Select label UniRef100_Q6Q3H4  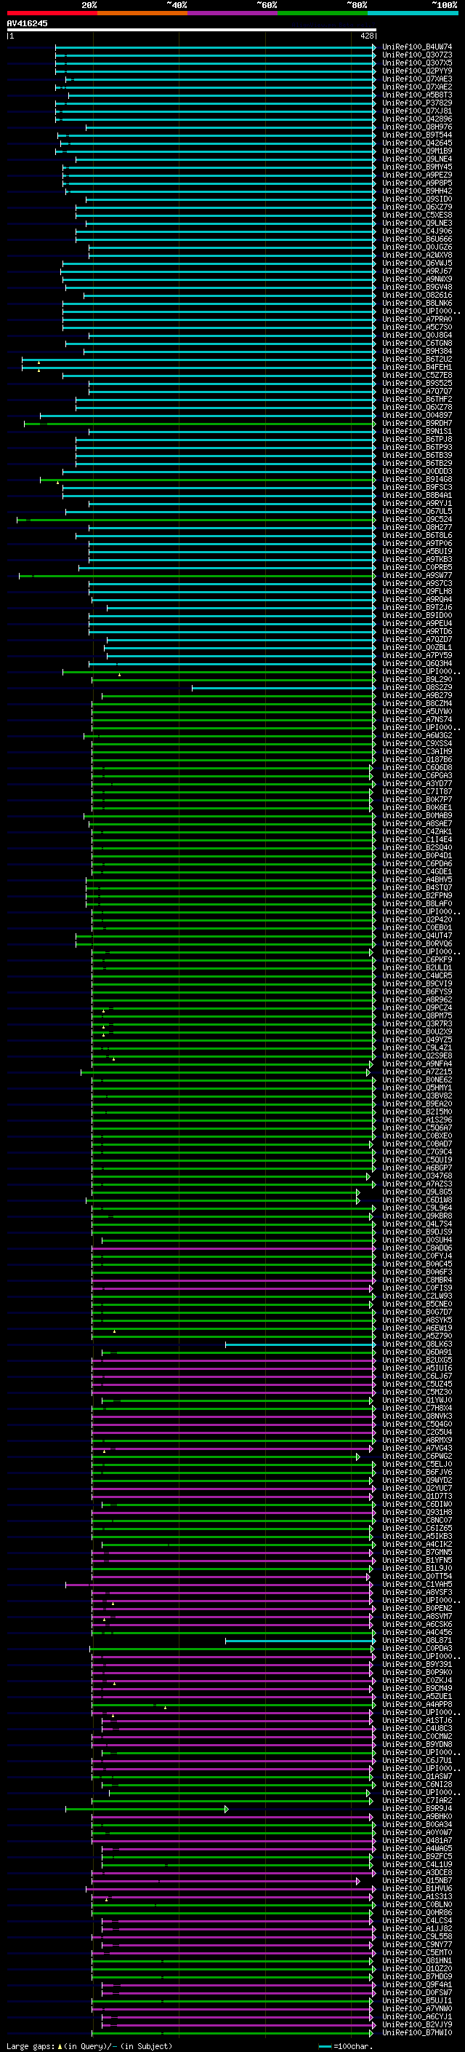(417, 664)
